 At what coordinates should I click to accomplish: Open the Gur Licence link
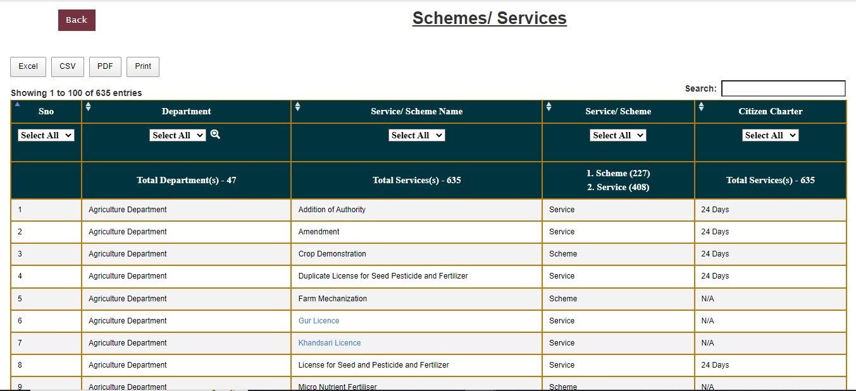click(x=319, y=321)
